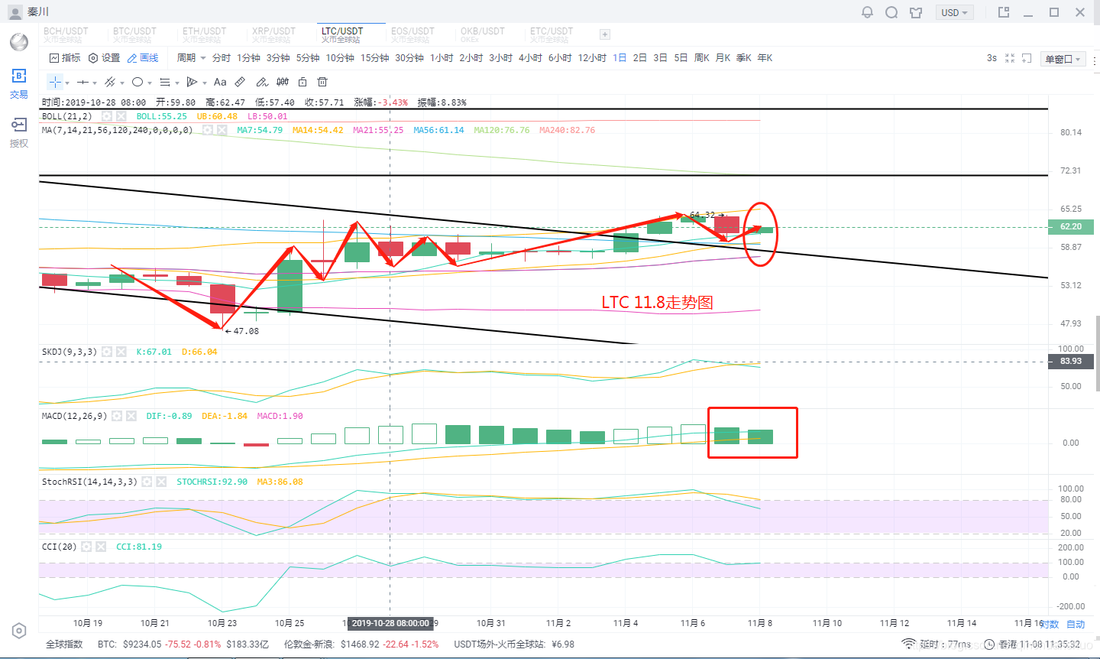Click the user avatar 秦川

[x=15, y=12]
